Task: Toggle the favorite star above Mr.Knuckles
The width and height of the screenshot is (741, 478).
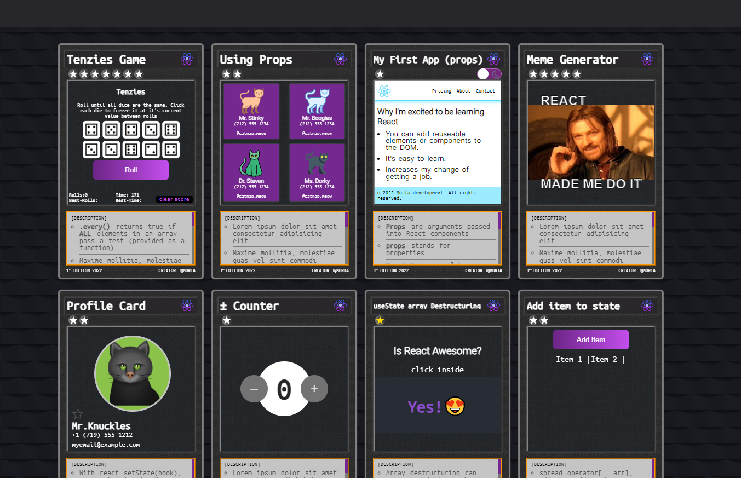Action: pos(78,414)
